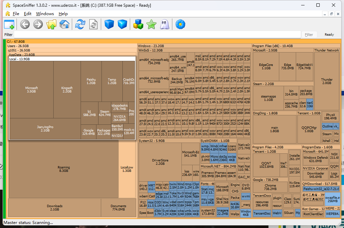Viewport: 344px width, 228px height.
Task: Select the QQNT 1023.8MB block
Action: 266,165
